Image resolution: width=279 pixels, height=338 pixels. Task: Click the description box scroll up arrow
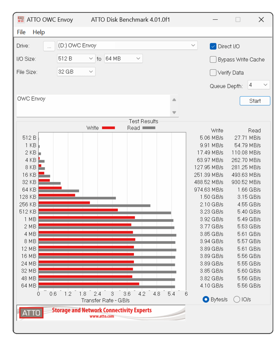(174, 100)
